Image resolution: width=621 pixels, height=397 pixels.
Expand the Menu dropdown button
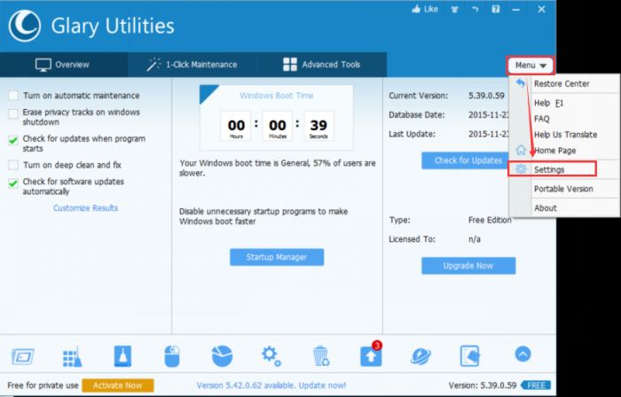[x=531, y=65]
